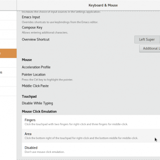Click the Mouse section heading
The width and height of the screenshot is (160, 160).
point(27,60)
